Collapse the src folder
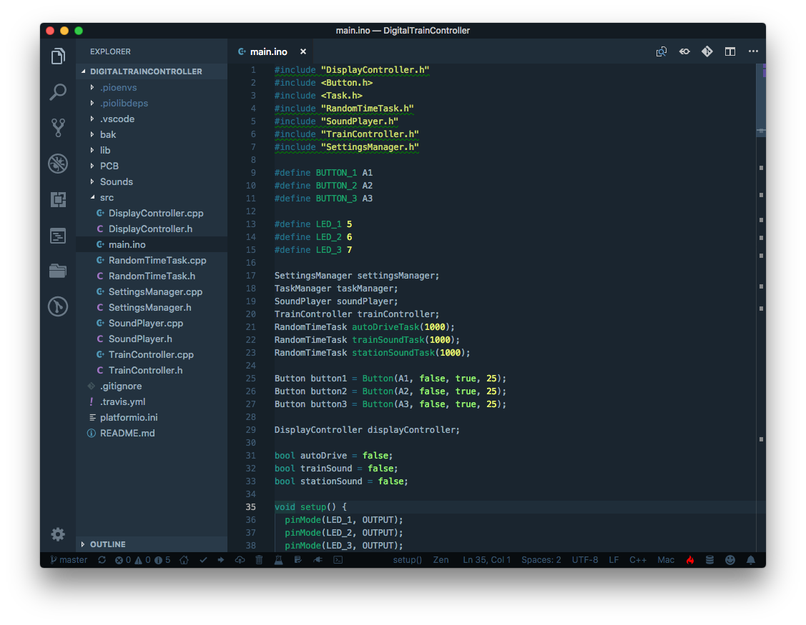 point(107,197)
